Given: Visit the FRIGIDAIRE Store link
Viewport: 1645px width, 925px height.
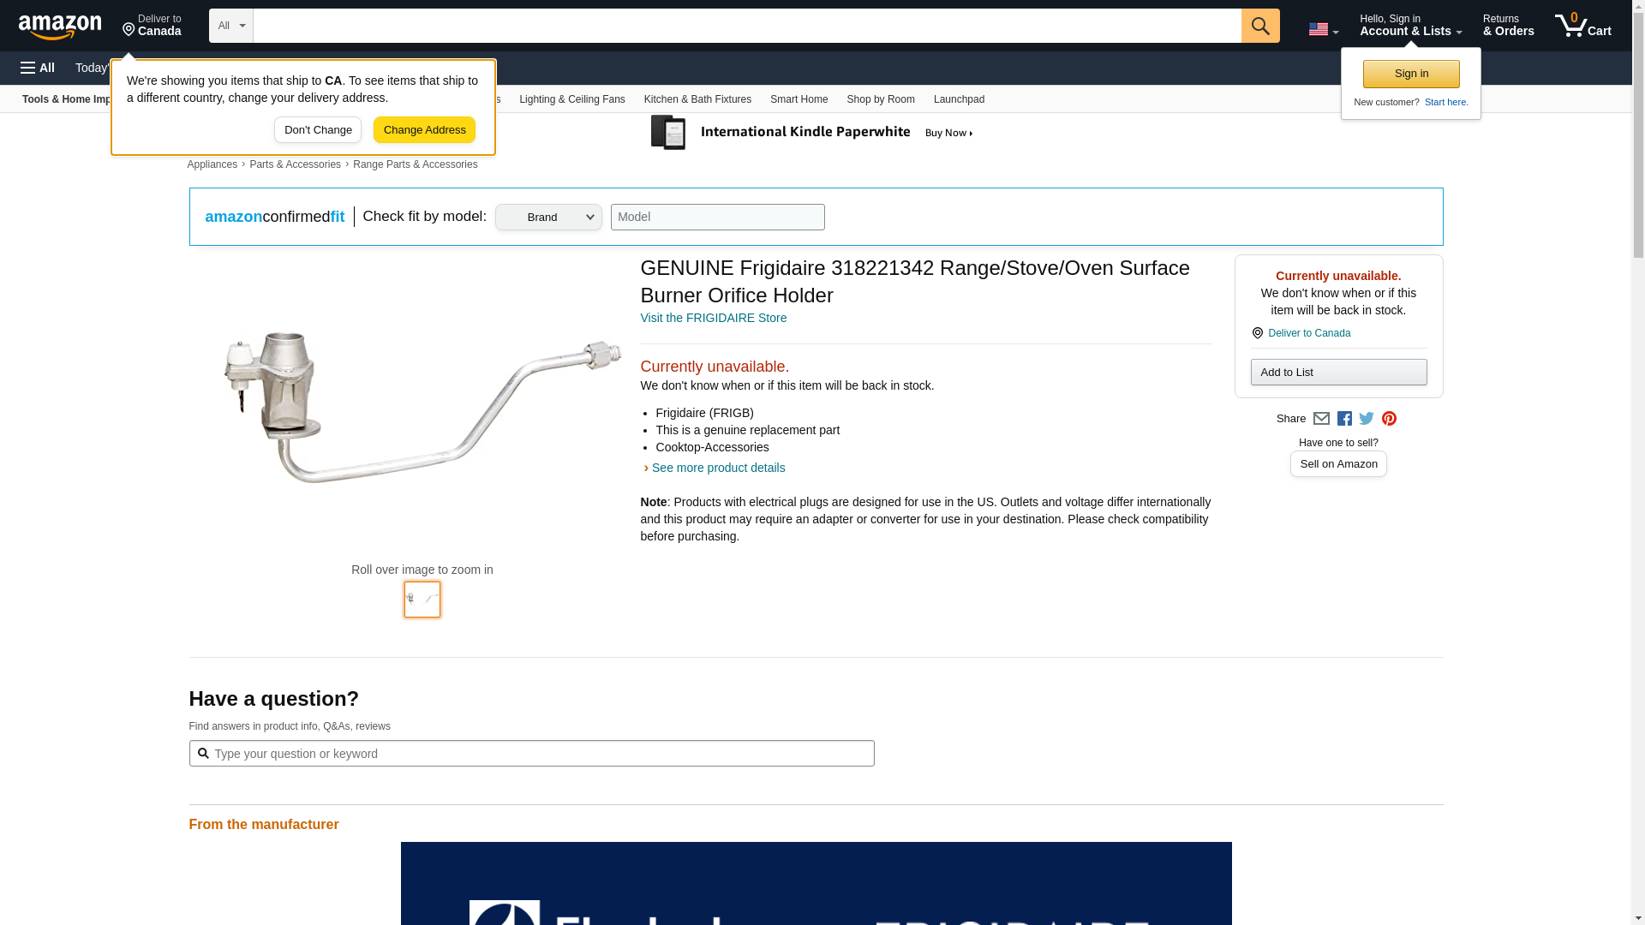Looking at the screenshot, I should point(713,318).
